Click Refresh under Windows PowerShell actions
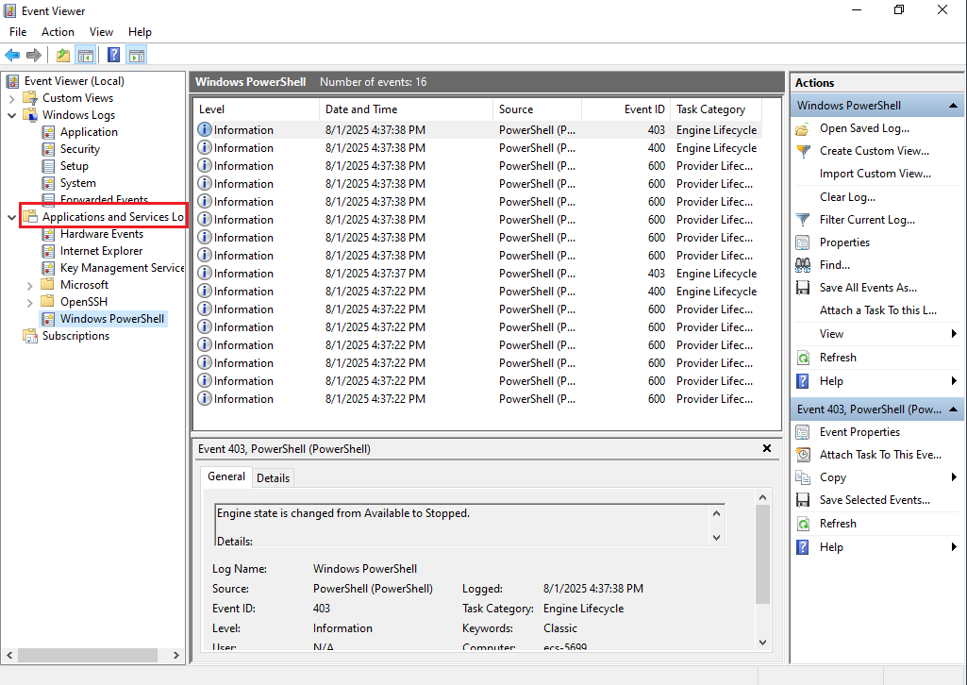The height and width of the screenshot is (685, 967). coord(838,358)
